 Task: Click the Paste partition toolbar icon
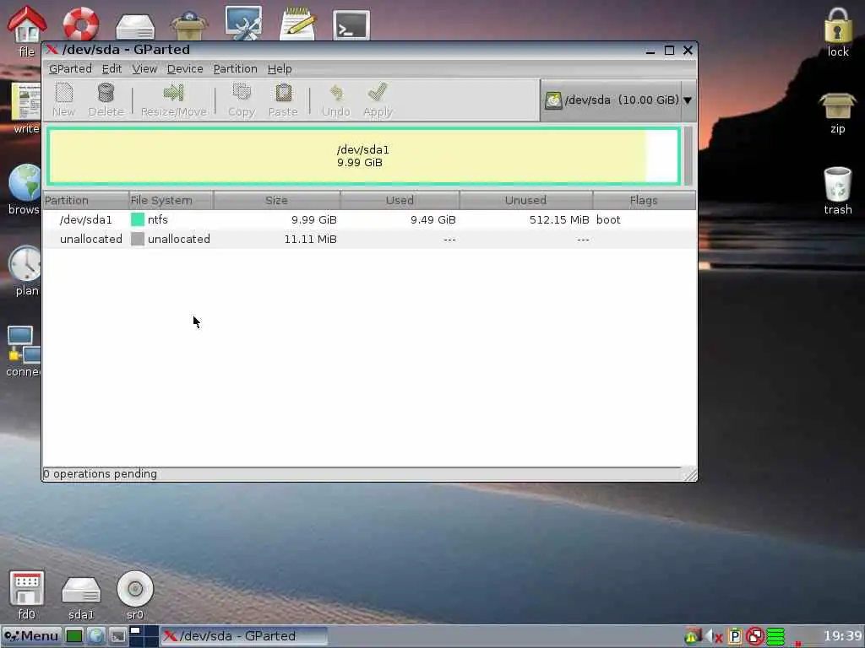coord(283,100)
